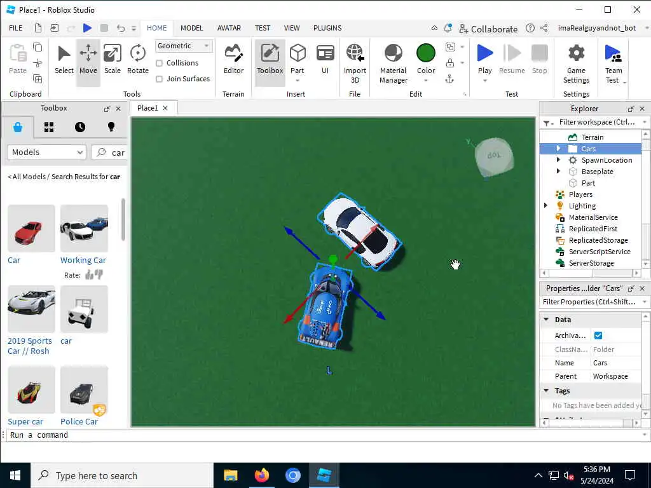Open the Geometric mode dropdown
Viewport: 651px width, 488px height.
[184, 46]
